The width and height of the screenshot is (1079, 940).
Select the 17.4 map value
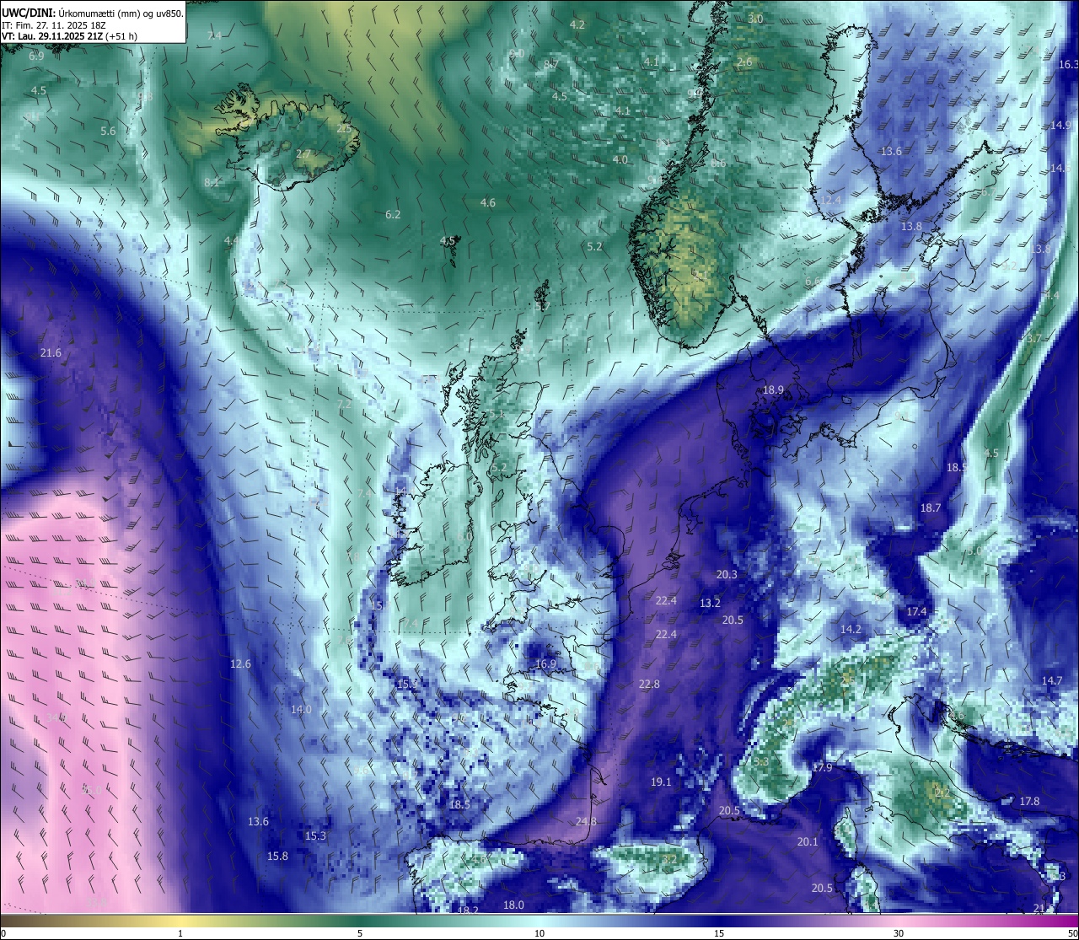(916, 611)
